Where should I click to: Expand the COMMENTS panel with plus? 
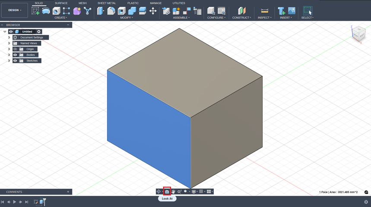(x=68, y=192)
